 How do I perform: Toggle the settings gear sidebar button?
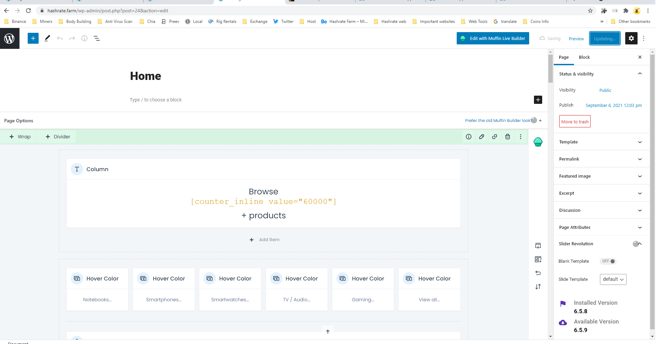coord(631,38)
